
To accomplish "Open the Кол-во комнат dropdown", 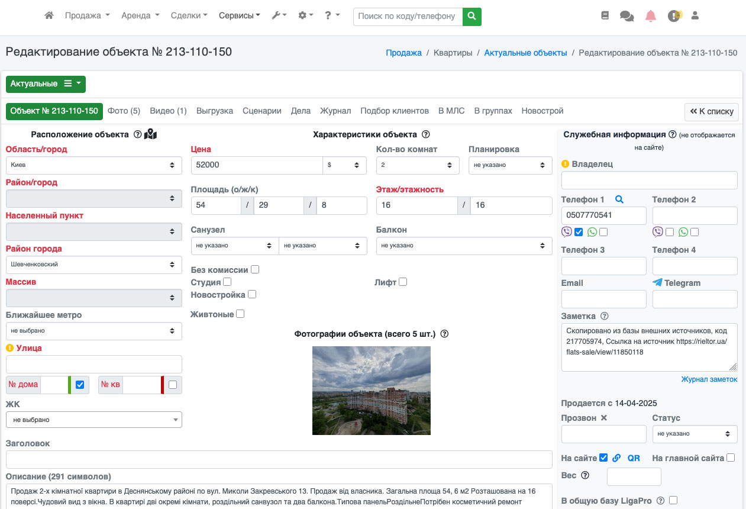I will (x=418, y=166).
